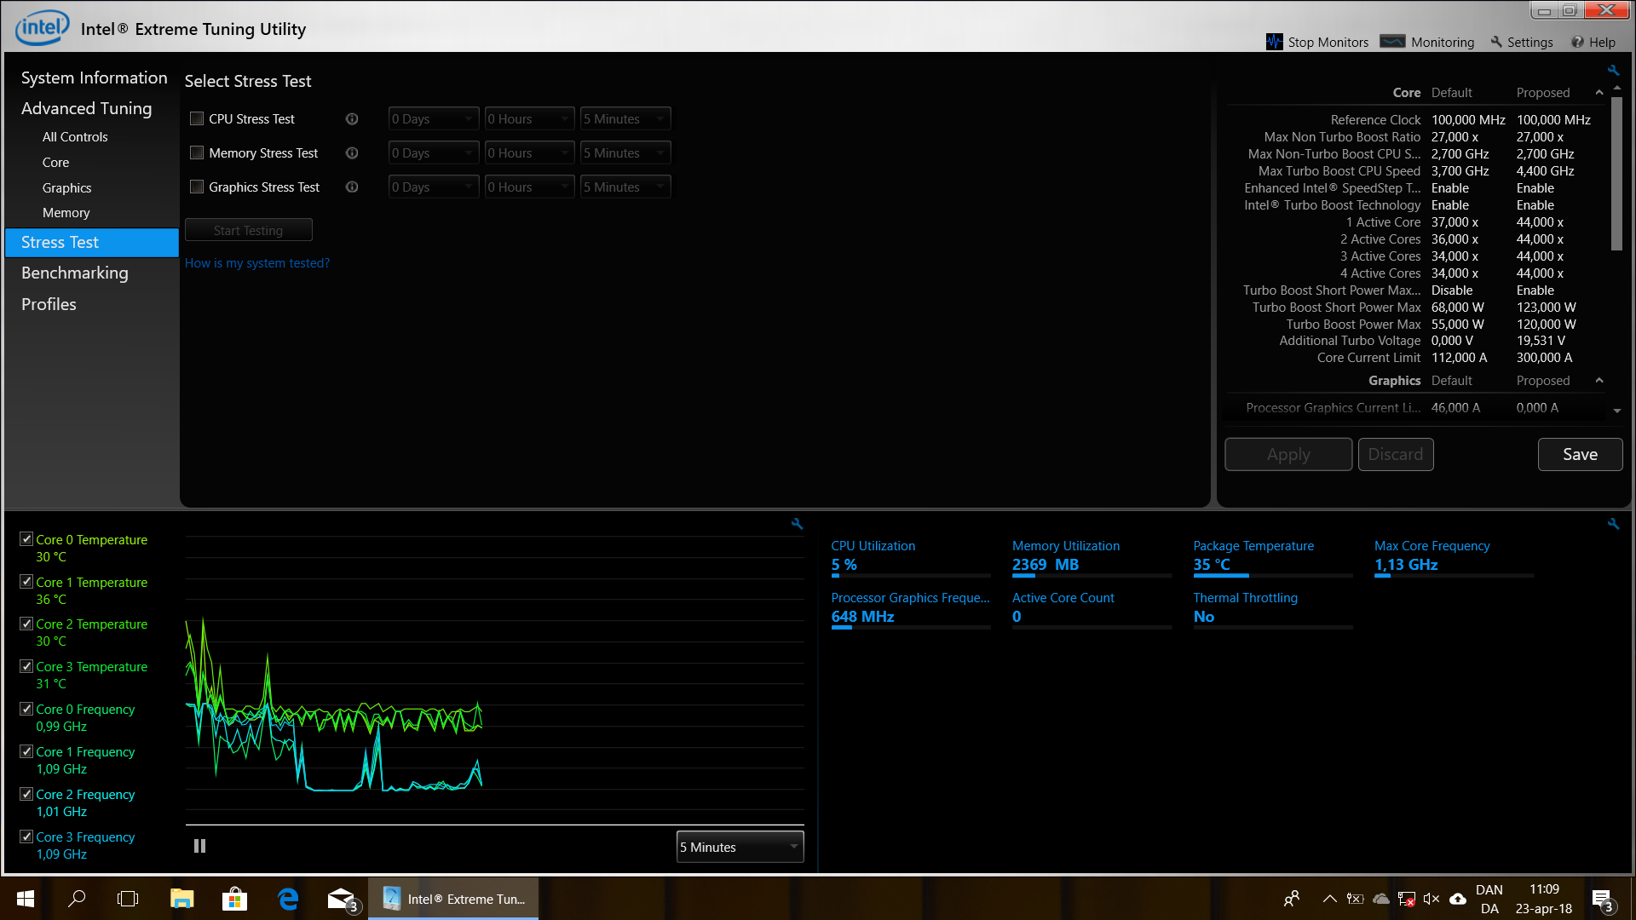The image size is (1636, 920).
Task: Show info for CPU Stress Test
Action: (352, 119)
